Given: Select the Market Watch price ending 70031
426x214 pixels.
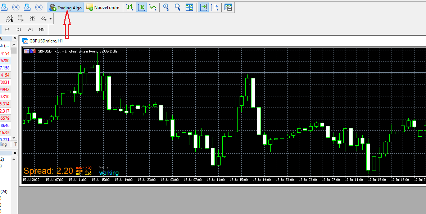Looking at the screenshot, I should [5, 82].
